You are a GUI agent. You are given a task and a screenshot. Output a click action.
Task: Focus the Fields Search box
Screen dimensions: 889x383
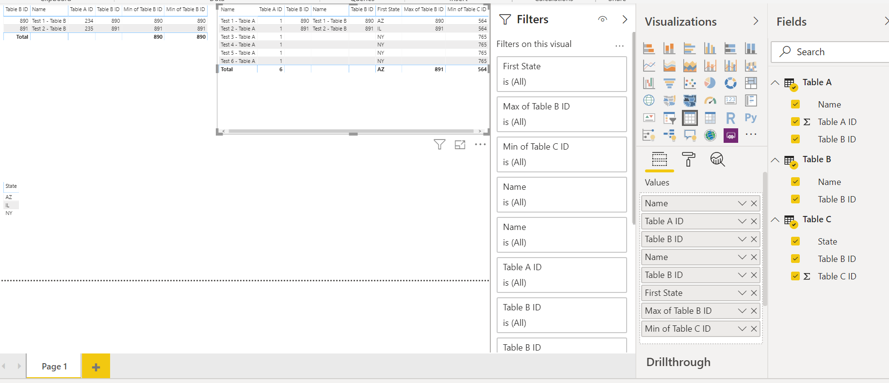click(x=830, y=52)
